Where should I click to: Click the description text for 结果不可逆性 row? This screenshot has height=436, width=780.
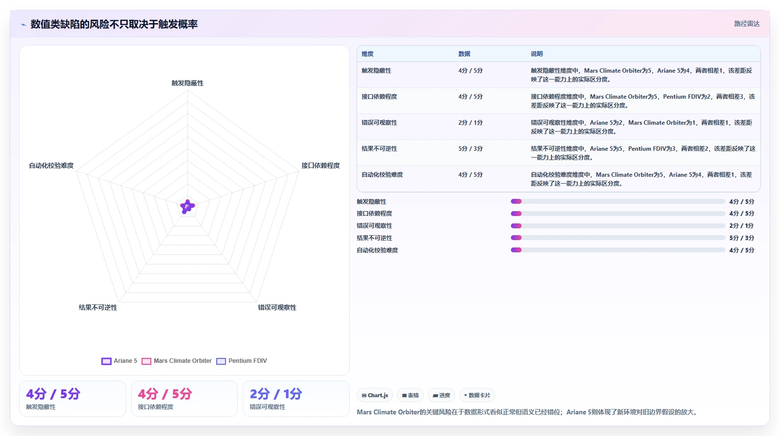643,153
